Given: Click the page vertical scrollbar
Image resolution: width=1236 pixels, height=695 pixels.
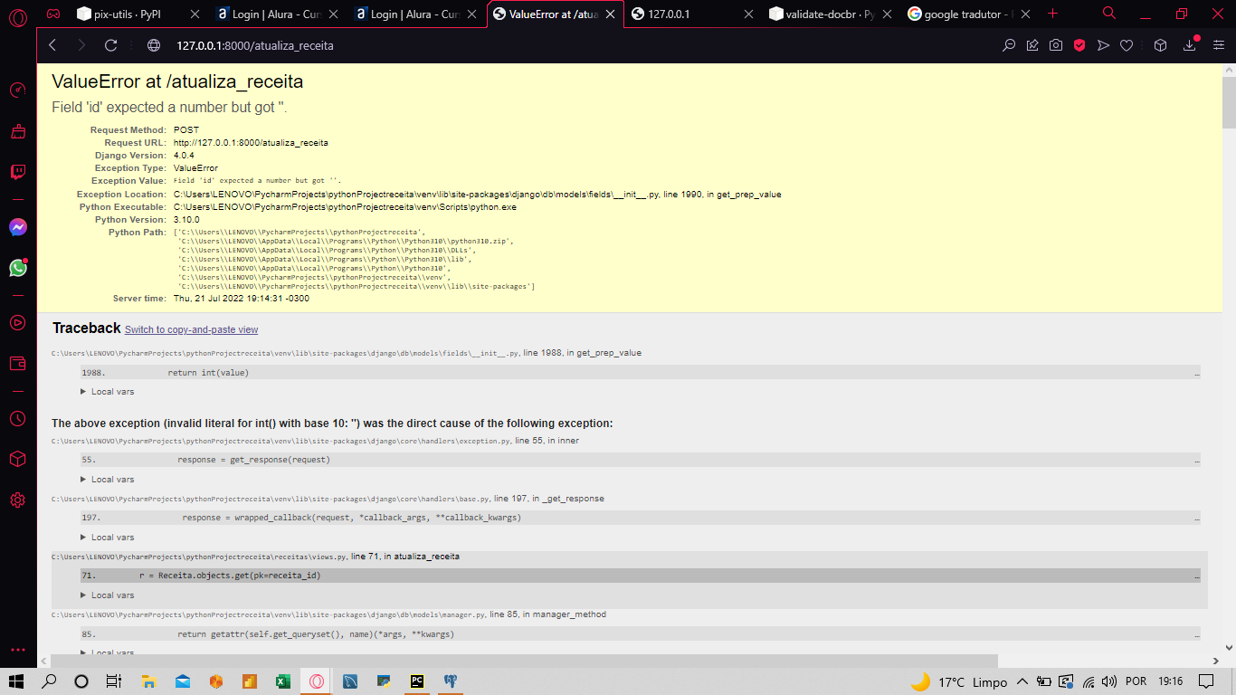Looking at the screenshot, I should (1229, 102).
